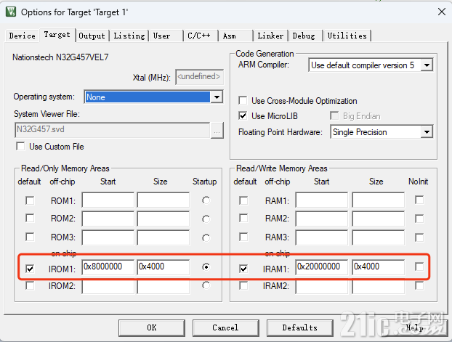Check the ROM2 default checkbox
Screen dimensions: 452x342
pyautogui.click(x=30, y=218)
